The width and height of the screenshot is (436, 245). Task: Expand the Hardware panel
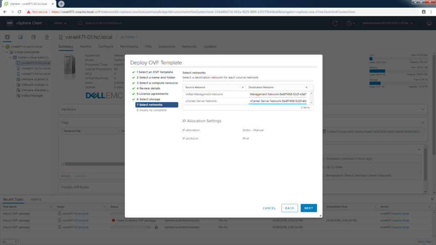(x=423, y=109)
